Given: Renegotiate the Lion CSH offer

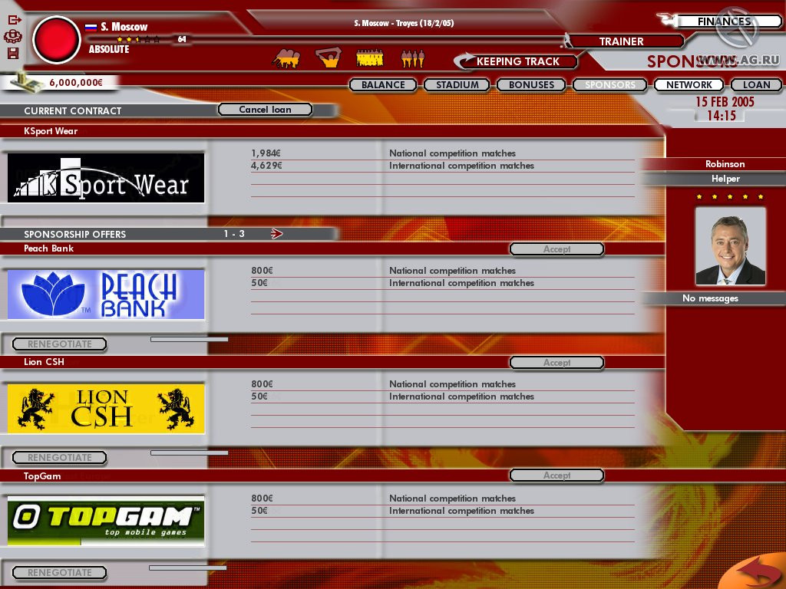Looking at the screenshot, I should point(60,457).
